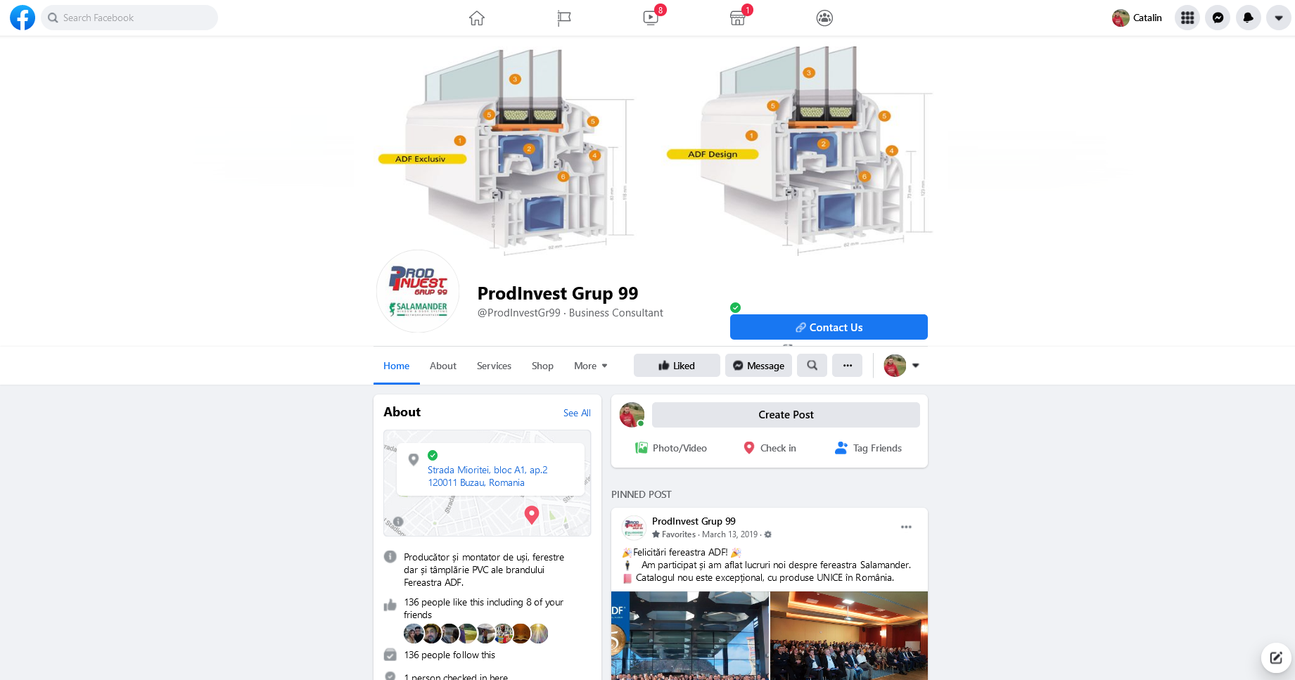Expand the profile switcher next to avatar
Image resolution: width=1295 pixels, height=680 pixels.
(915, 366)
